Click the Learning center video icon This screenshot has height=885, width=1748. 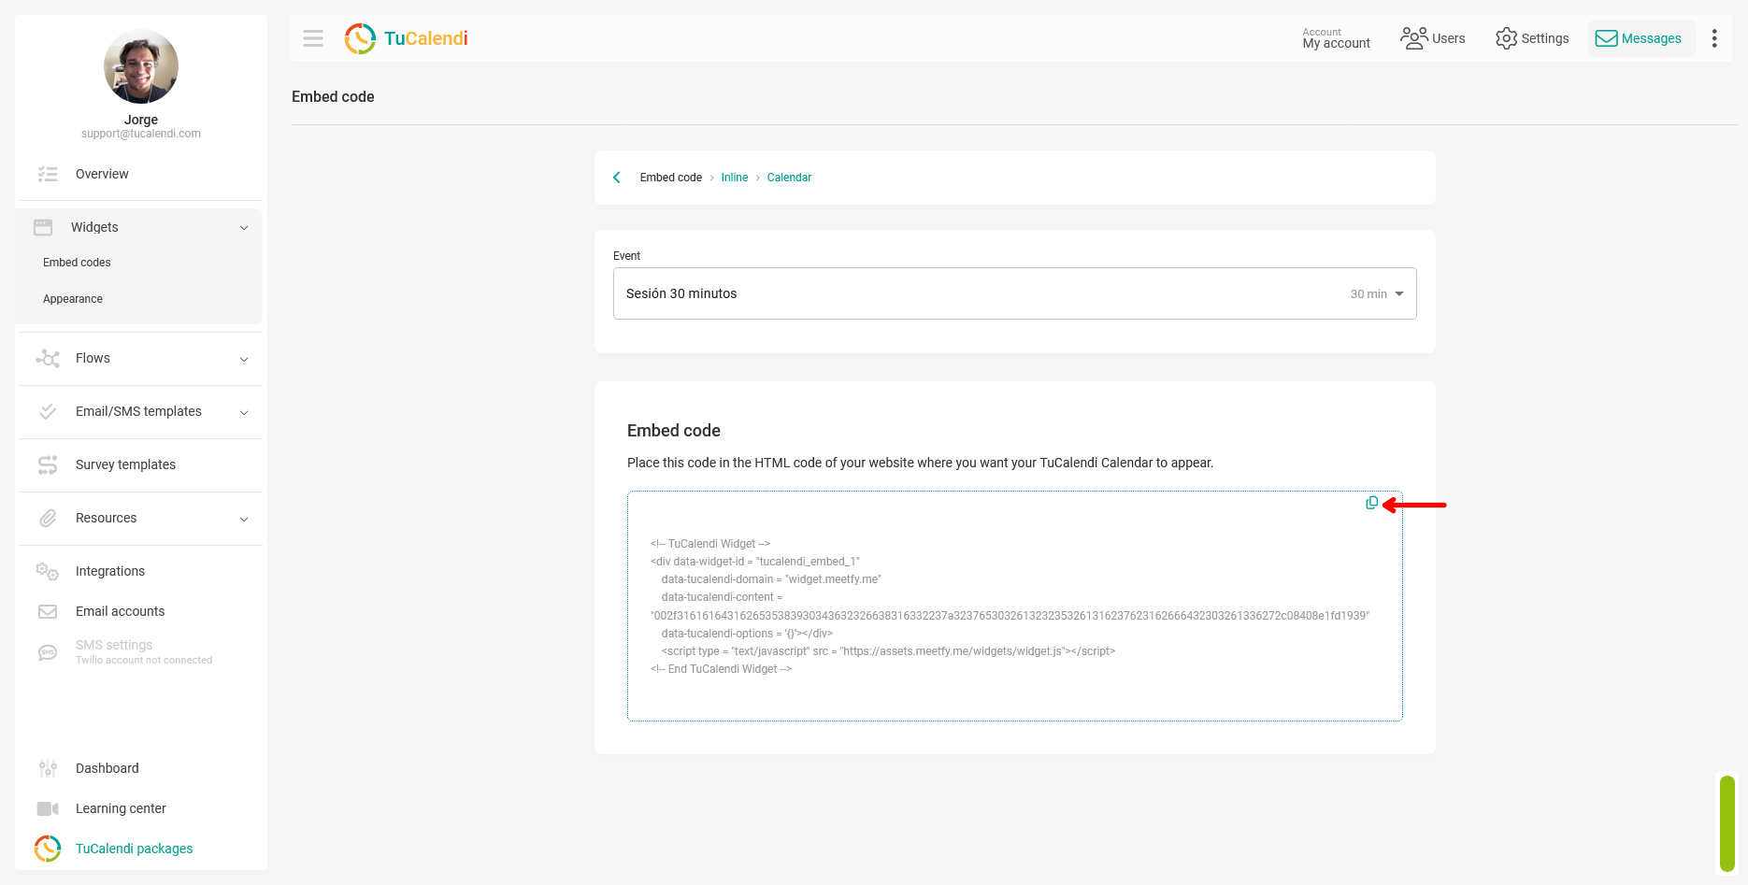coord(48,808)
